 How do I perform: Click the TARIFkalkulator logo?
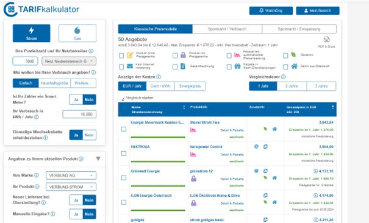pyautogui.click(x=41, y=9)
